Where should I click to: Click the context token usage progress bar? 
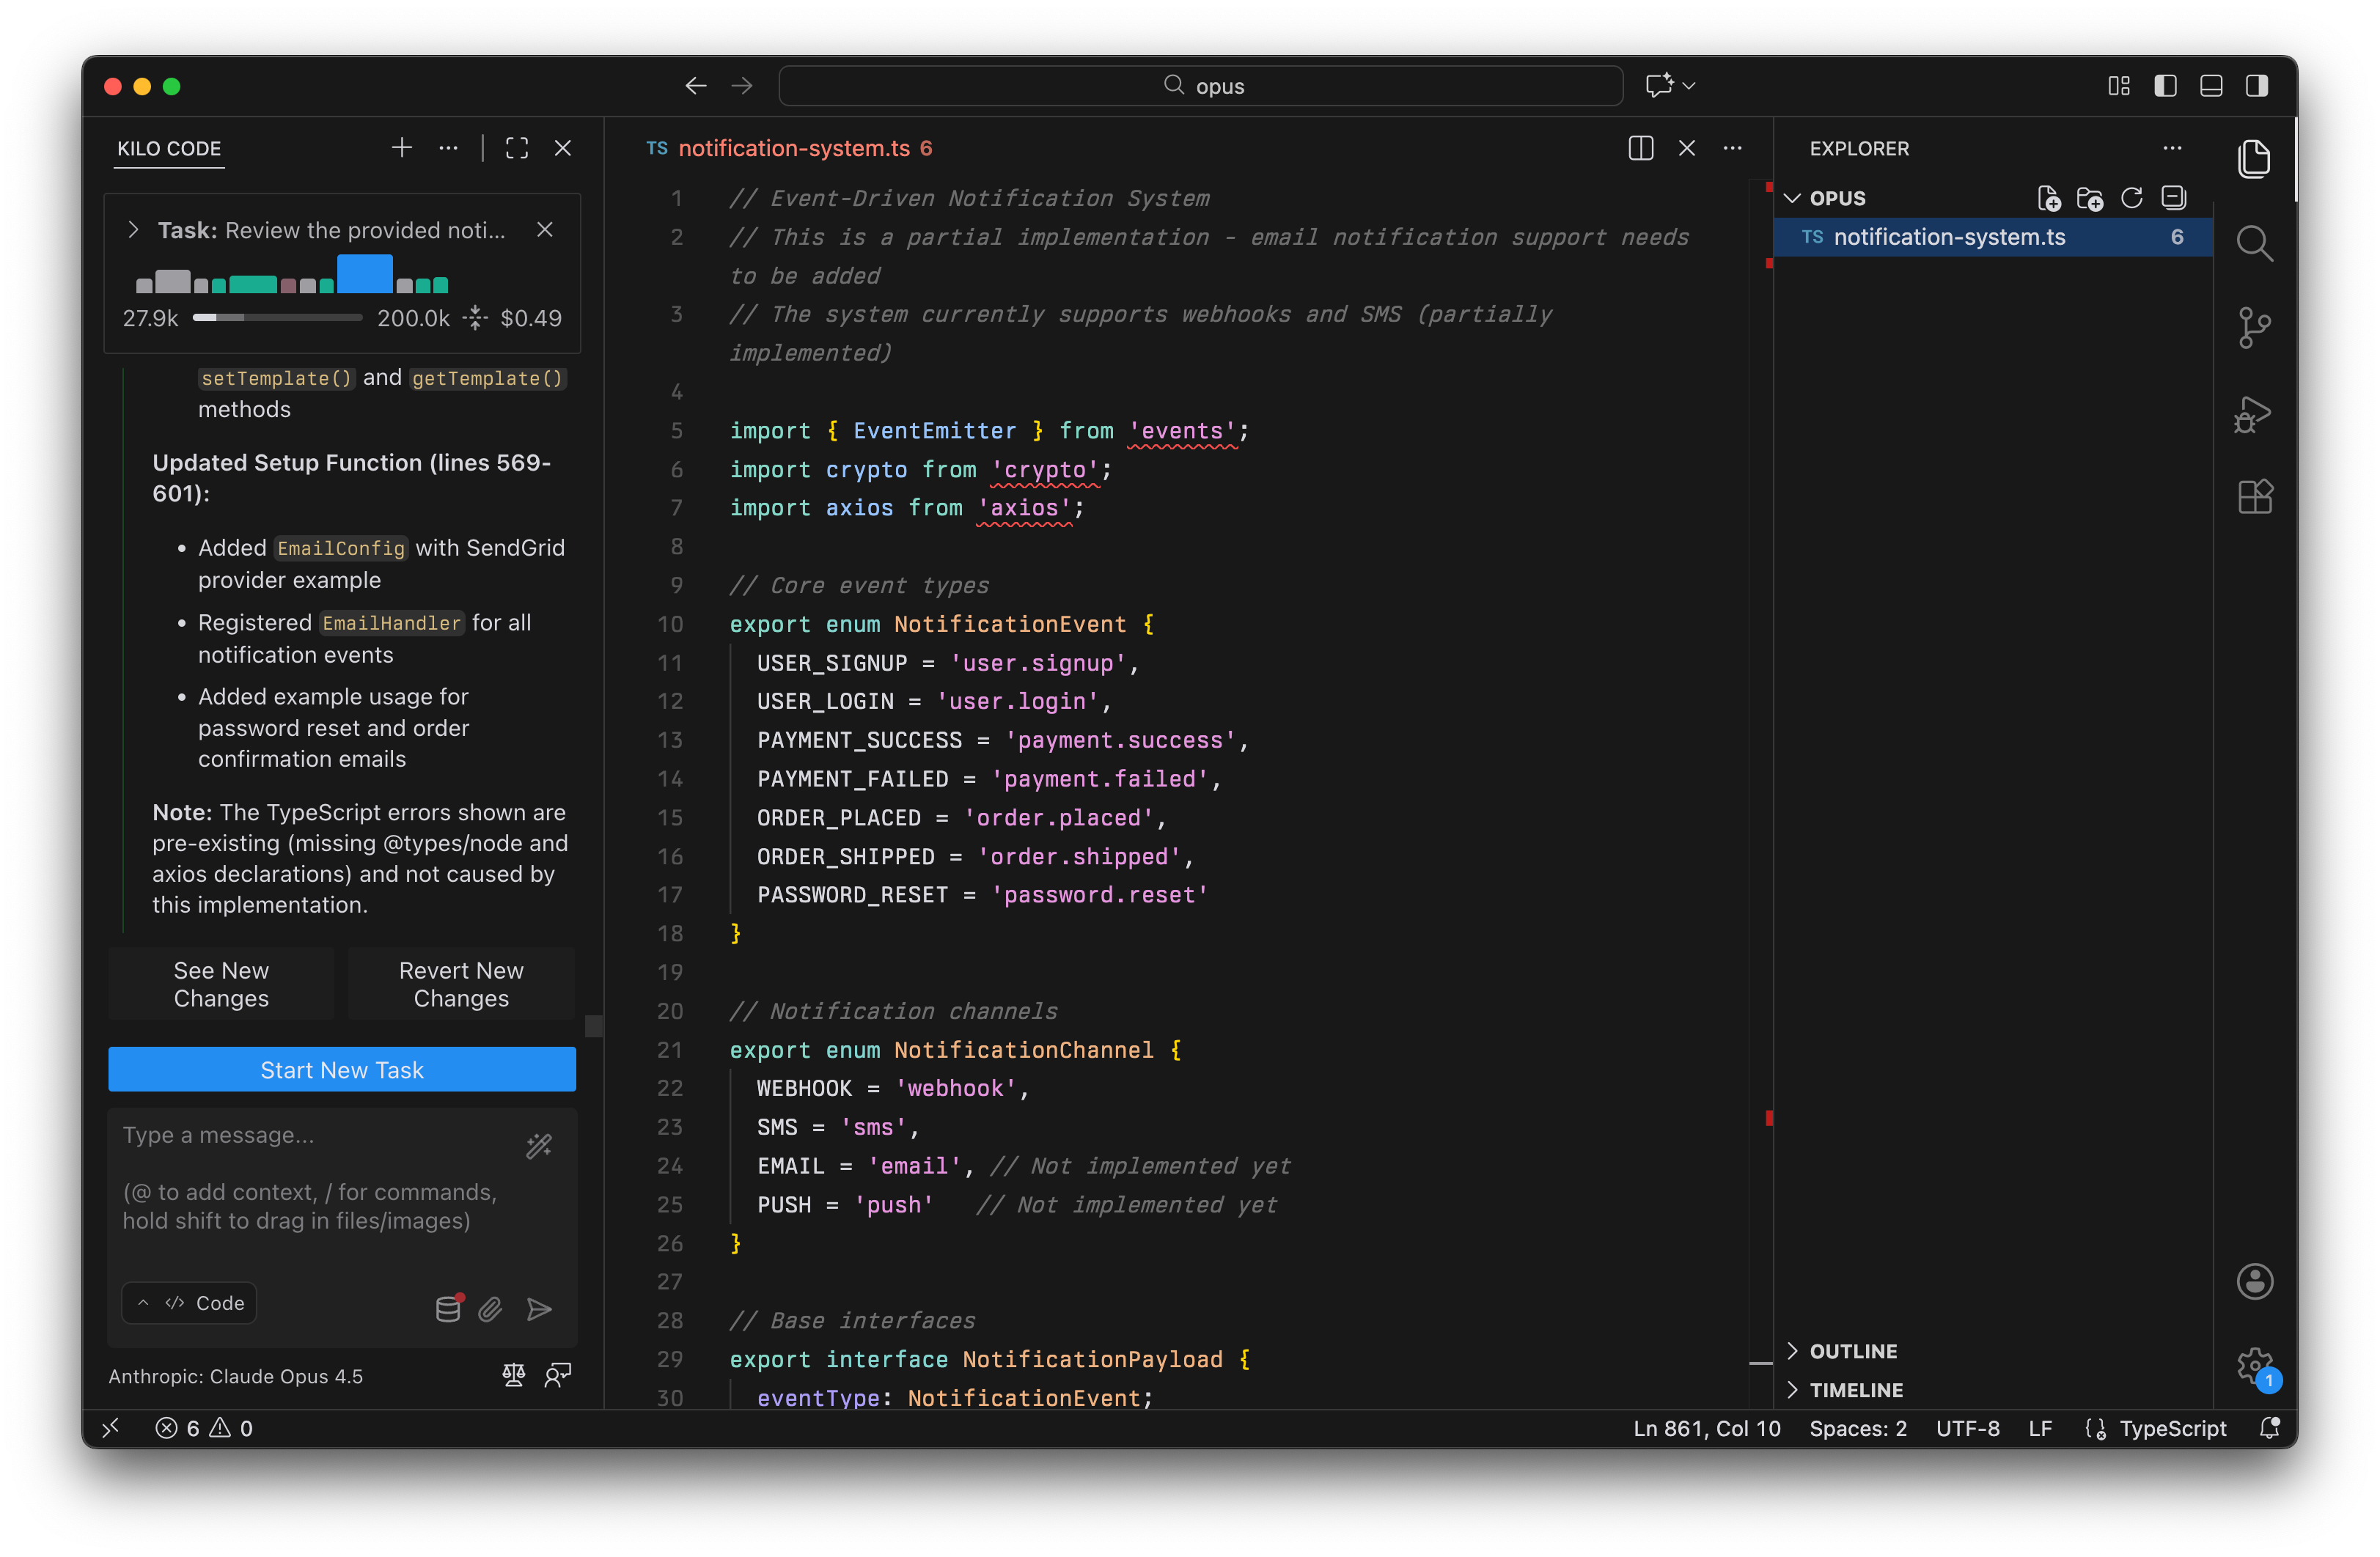click(277, 318)
